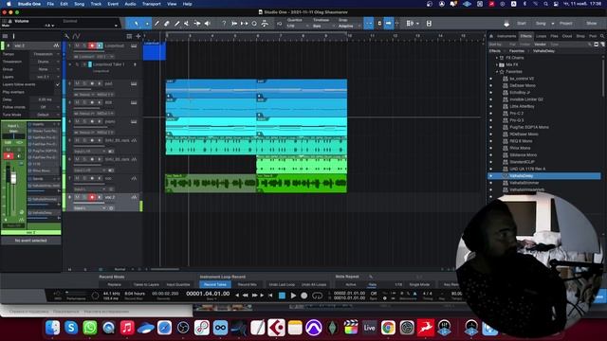
Task: Open track wrench options above track list
Action: click(x=67, y=36)
